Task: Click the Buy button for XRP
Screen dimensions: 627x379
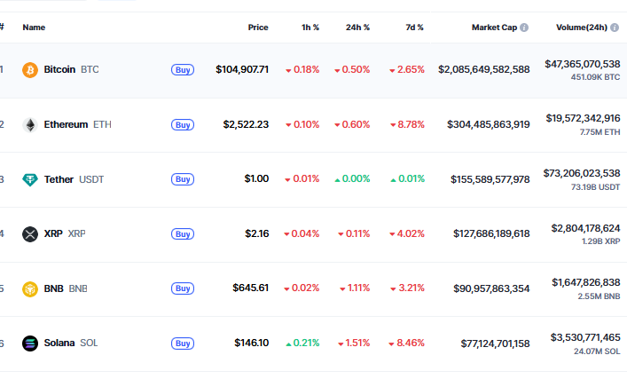Action: pyautogui.click(x=183, y=233)
